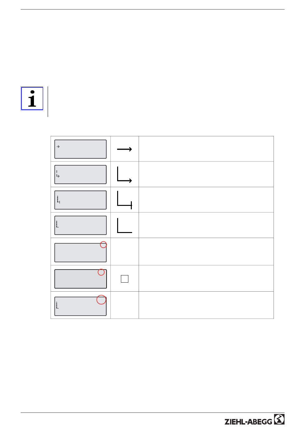Tick the empty square checkbox symbol
The height and width of the screenshot is (427, 296).
pyautogui.click(x=125, y=279)
